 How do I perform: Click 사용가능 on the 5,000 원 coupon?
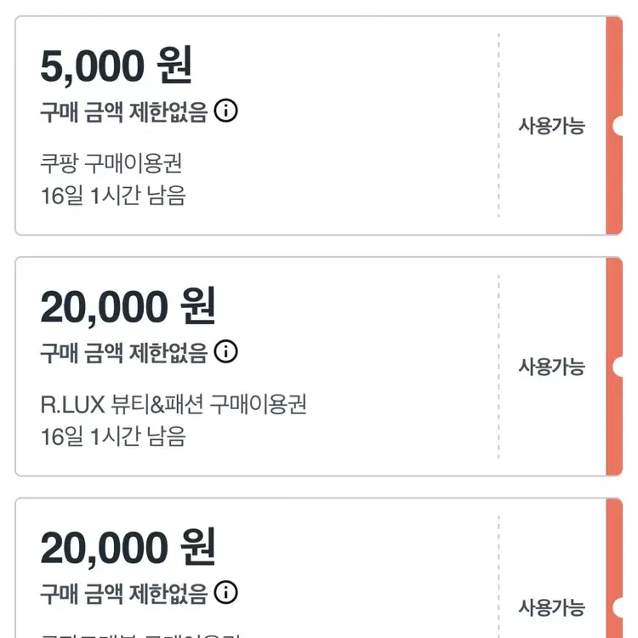point(552,126)
